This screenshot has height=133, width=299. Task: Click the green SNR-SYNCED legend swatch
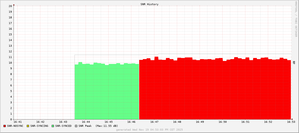tap(53, 126)
